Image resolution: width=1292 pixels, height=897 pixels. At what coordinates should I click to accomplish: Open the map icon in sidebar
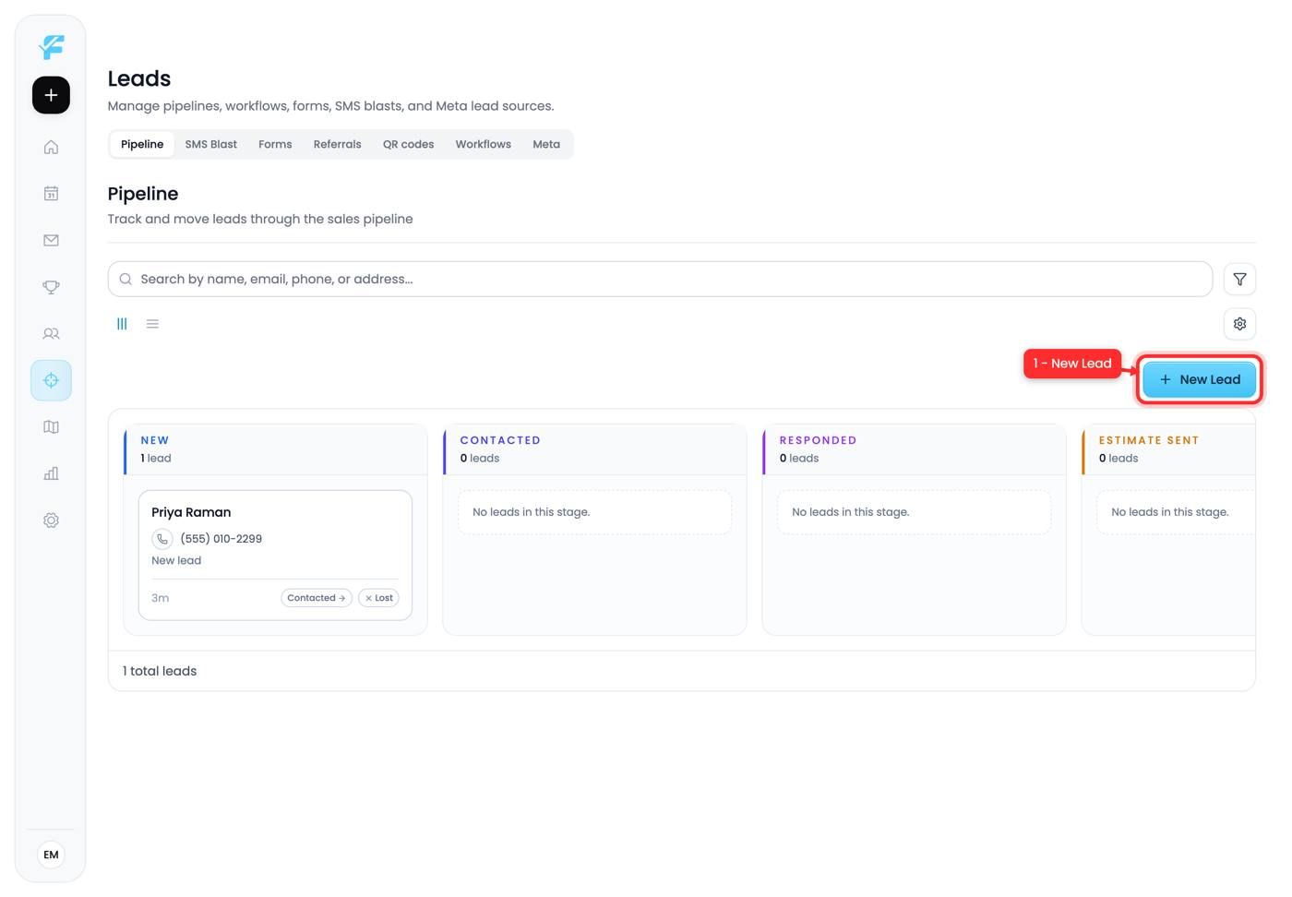51,427
